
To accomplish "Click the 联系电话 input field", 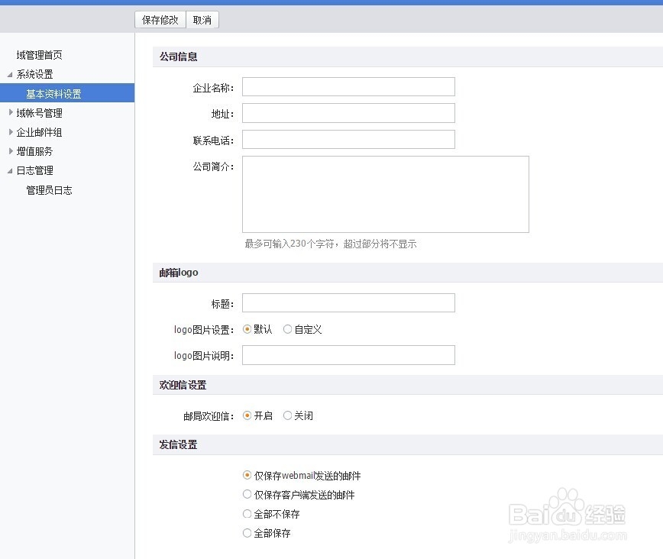I will (348, 139).
